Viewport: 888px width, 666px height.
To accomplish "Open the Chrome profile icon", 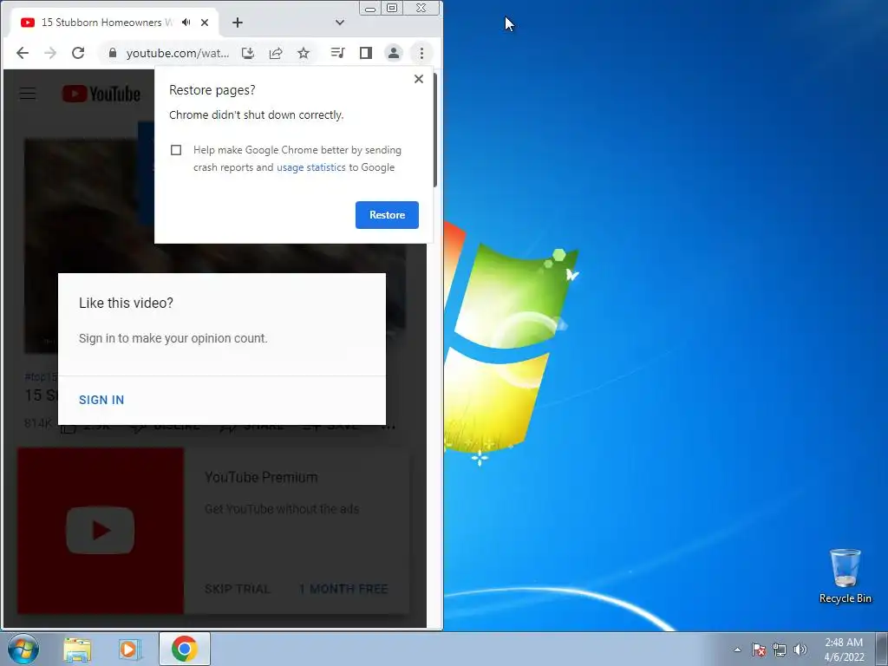I will pyautogui.click(x=394, y=53).
